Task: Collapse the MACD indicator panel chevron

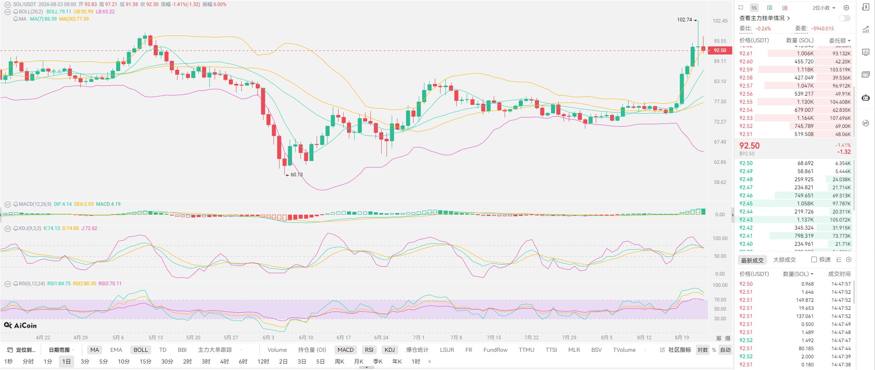Action: click(7, 204)
